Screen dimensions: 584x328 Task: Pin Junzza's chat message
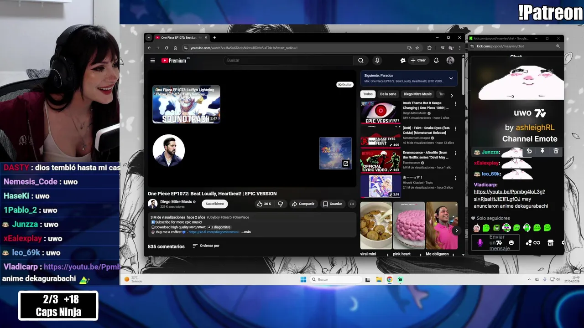click(x=542, y=151)
